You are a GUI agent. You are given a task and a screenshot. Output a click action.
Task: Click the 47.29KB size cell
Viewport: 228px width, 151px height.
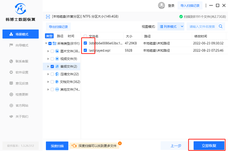pos(131,43)
